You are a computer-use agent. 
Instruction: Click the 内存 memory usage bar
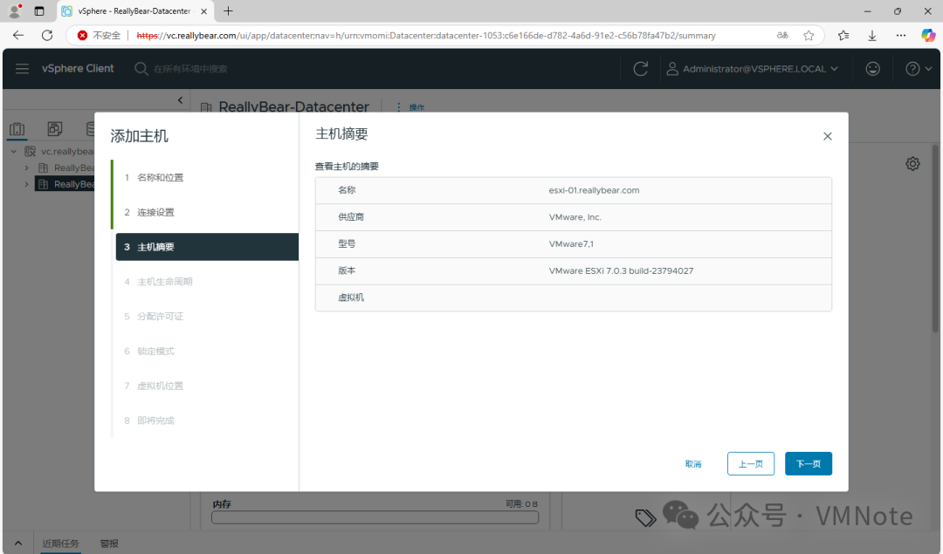[375, 517]
